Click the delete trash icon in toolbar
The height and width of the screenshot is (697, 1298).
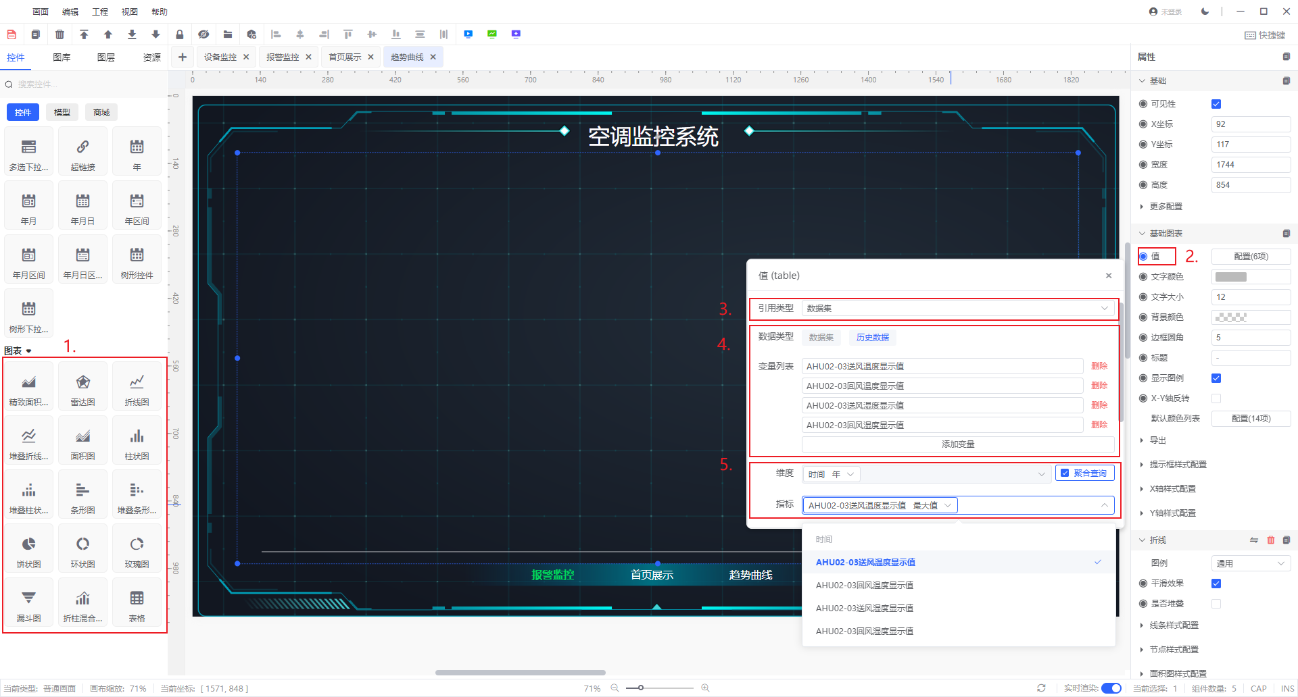coord(60,34)
